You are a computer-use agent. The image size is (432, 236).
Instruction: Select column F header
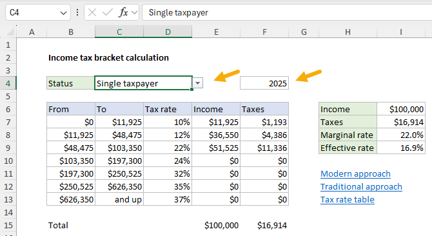tap(264, 32)
